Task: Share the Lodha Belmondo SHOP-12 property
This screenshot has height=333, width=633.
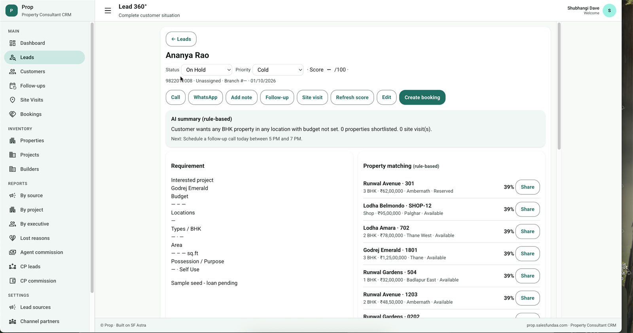Action: pyautogui.click(x=527, y=209)
